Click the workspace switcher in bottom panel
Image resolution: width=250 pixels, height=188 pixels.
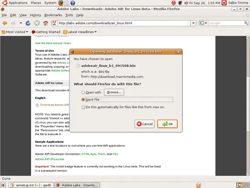click(x=243, y=185)
